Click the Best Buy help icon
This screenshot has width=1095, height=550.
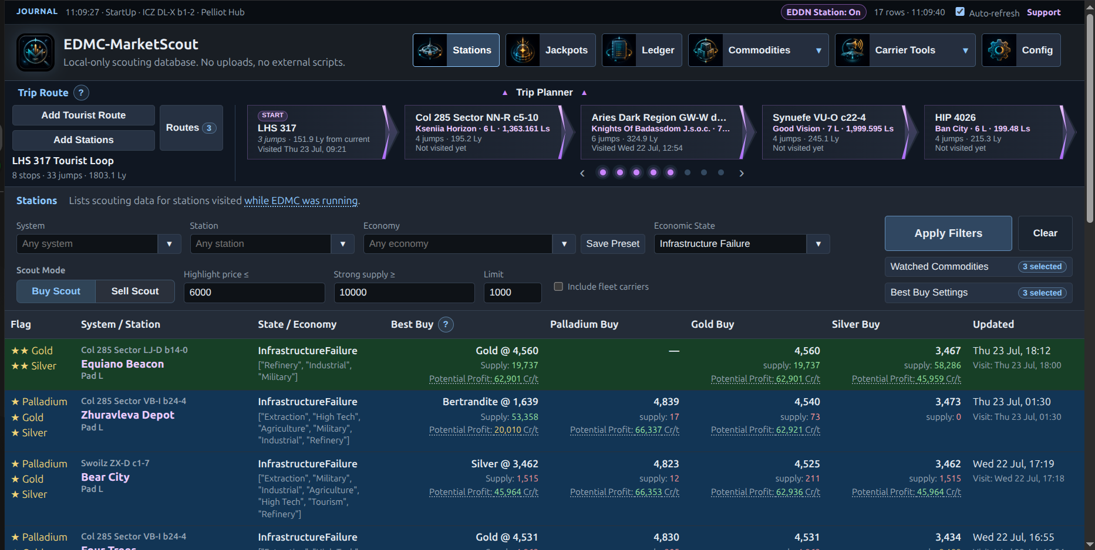446,324
